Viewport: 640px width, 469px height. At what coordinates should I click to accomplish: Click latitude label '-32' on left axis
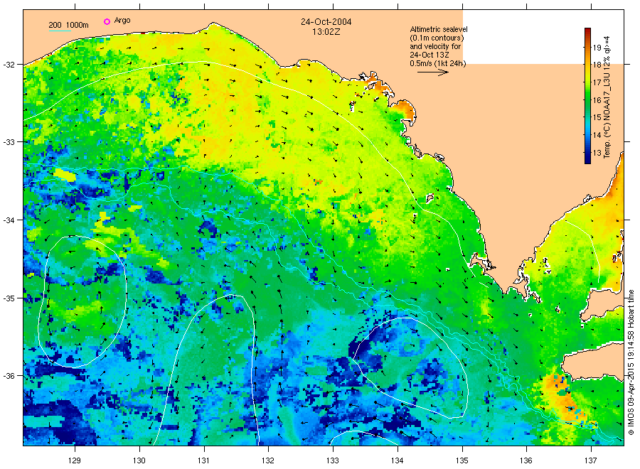click(9, 65)
